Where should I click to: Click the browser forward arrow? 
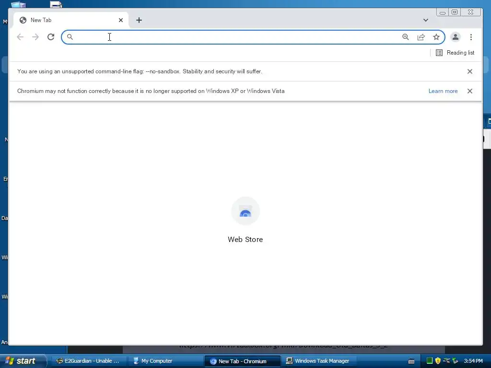tap(35, 37)
